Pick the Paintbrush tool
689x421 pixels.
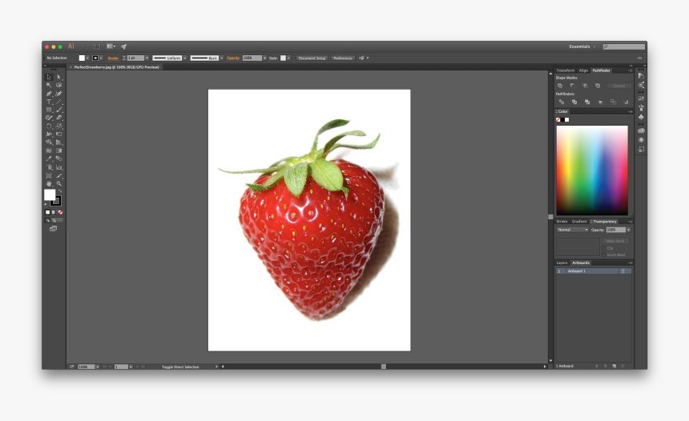(58, 110)
